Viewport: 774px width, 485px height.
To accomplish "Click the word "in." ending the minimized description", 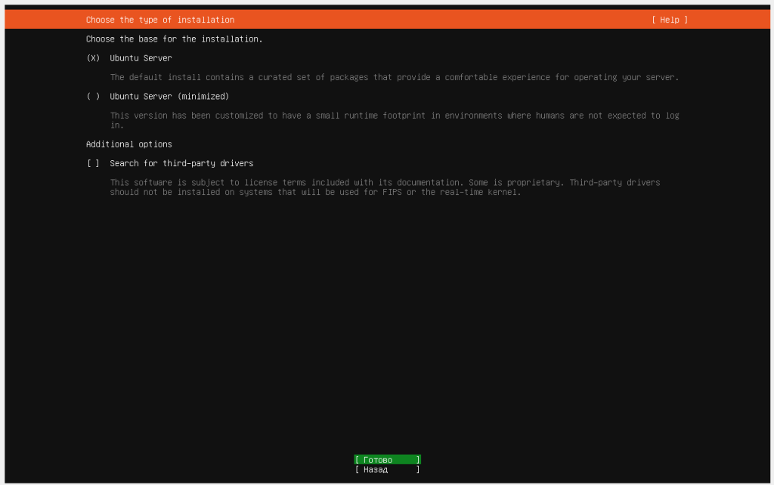I will click(117, 125).
